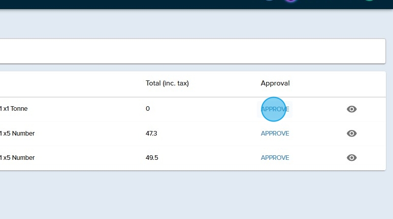Click the grey circular icon in the top bar

(269, 1)
